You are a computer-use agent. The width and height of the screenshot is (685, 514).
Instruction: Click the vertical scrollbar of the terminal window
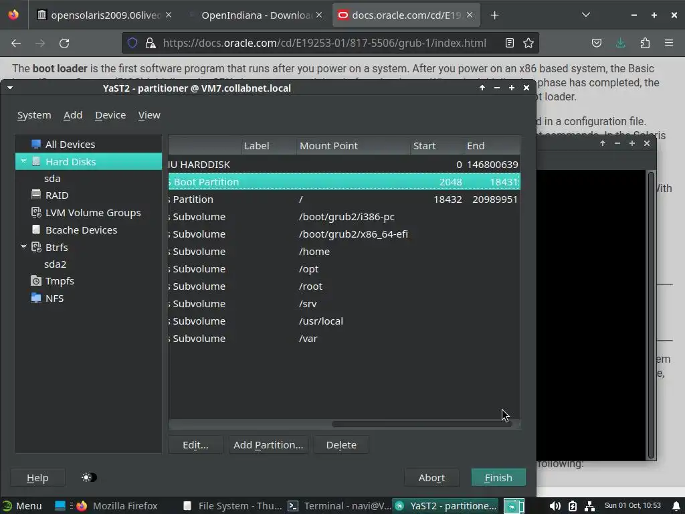tap(651, 315)
